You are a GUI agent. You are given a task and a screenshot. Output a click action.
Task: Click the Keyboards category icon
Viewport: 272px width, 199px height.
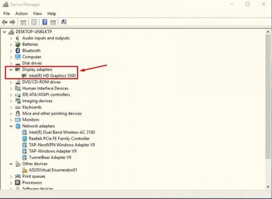pyautogui.click(x=18, y=107)
